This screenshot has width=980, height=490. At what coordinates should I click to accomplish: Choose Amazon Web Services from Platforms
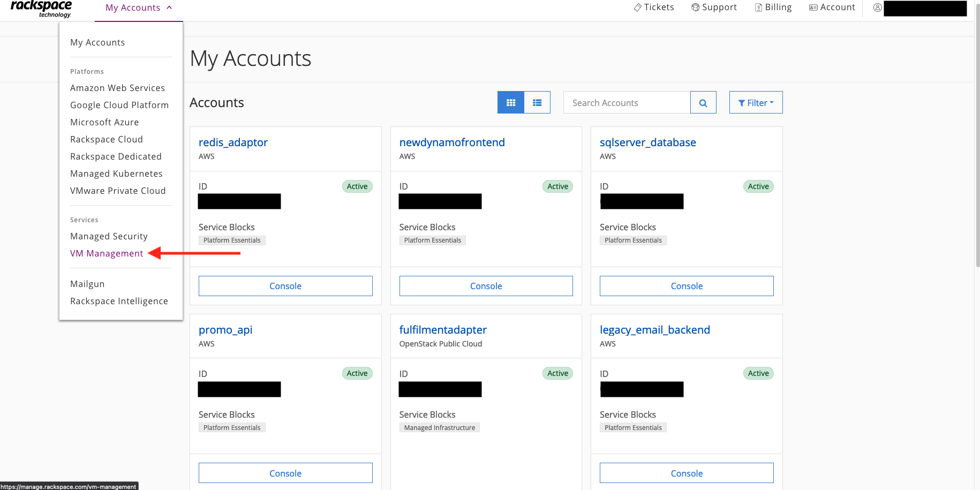pyautogui.click(x=117, y=87)
